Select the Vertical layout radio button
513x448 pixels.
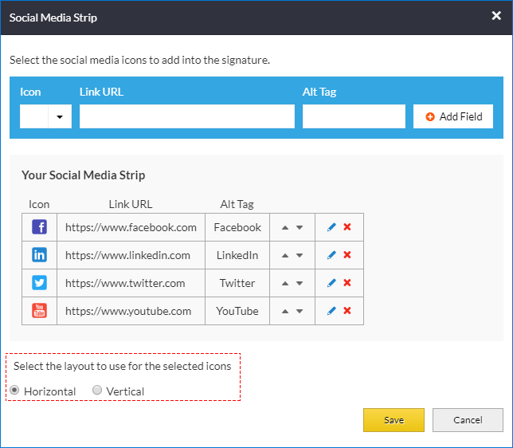point(97,390)
